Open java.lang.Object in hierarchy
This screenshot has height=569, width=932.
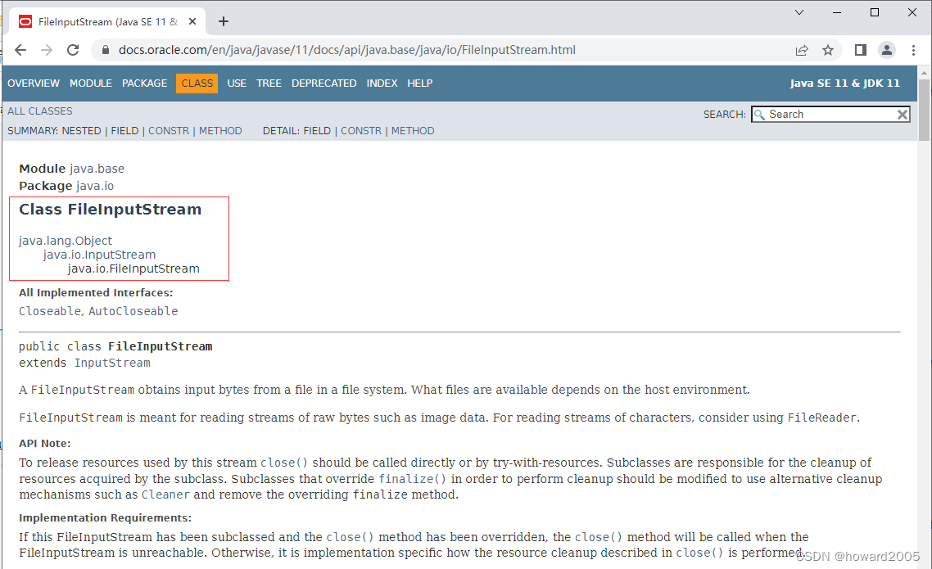point(66,241)
